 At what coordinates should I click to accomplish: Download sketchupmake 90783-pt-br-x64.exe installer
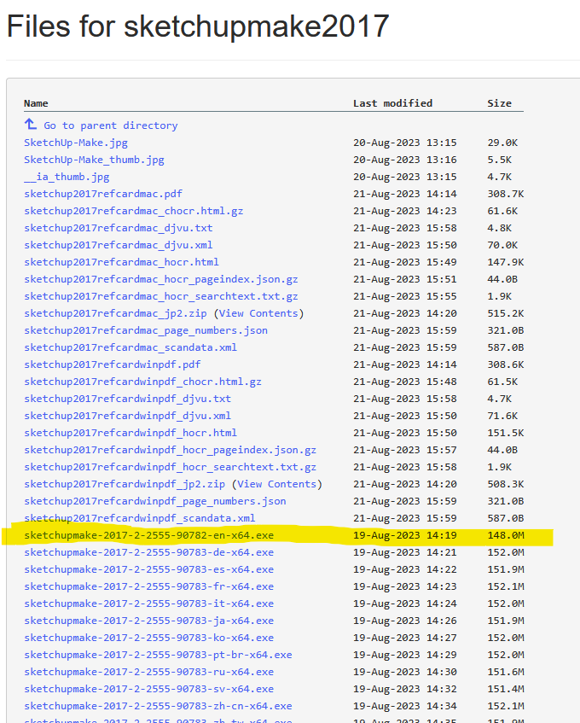tap(158, 655)
